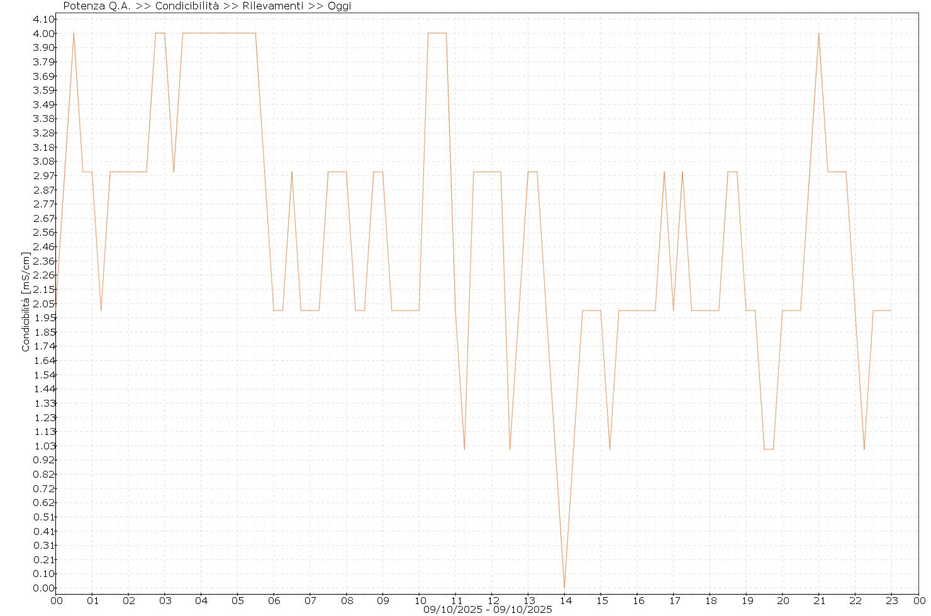
Task: Click the lowest data point at hour 14
Action: [x=564, y=587]
